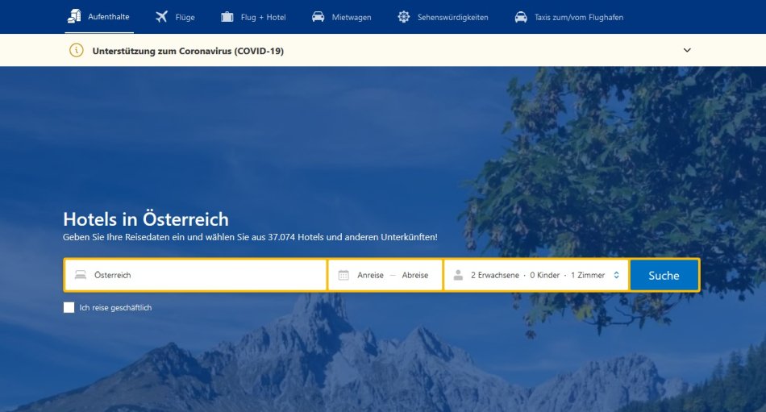Select the Abreise check-out date

(415, 275)
